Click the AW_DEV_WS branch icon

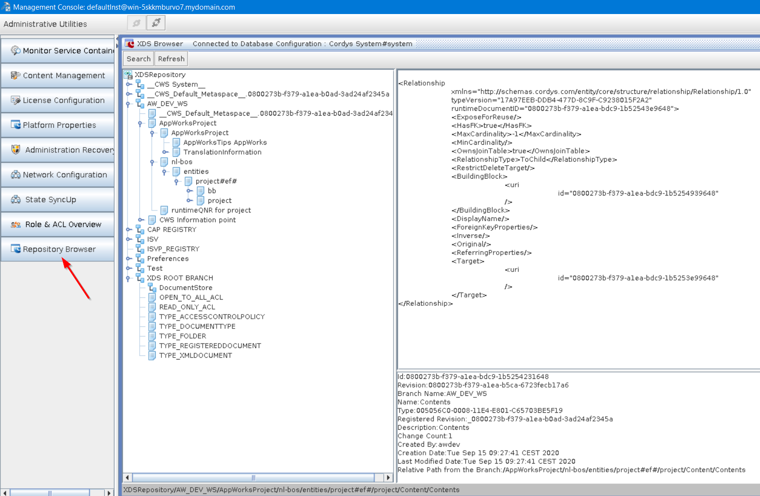point(140,104)
